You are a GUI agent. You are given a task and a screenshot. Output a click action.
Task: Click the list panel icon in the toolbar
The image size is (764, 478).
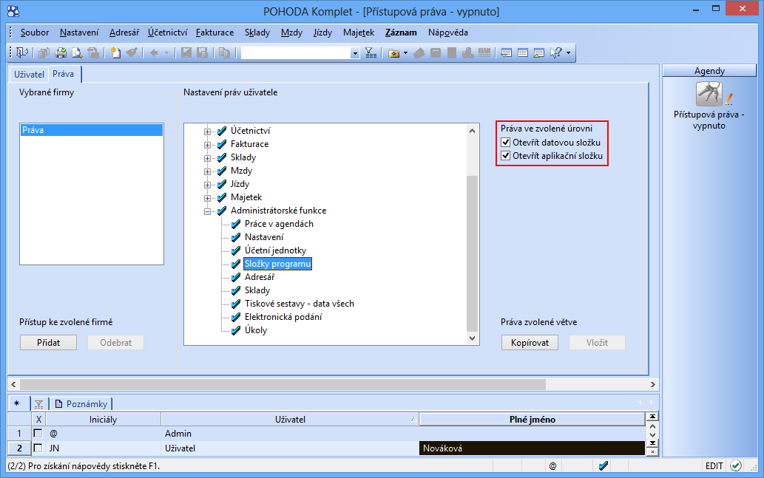523,52
